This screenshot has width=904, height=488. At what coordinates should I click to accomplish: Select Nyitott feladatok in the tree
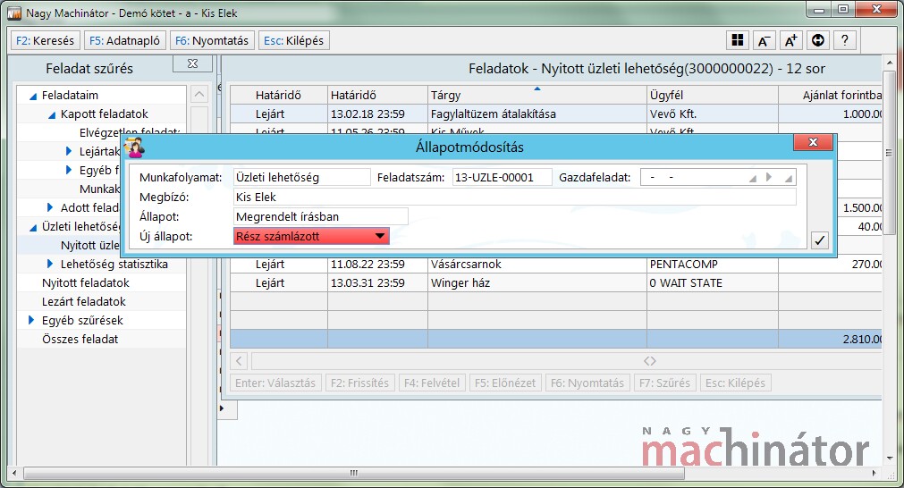(85, 283)
